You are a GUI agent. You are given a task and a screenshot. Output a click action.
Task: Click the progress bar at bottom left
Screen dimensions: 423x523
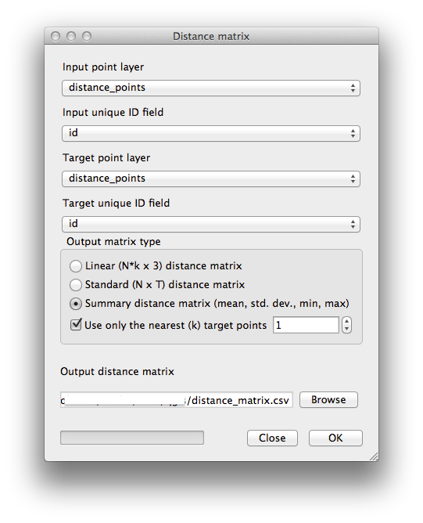[132, 438]
